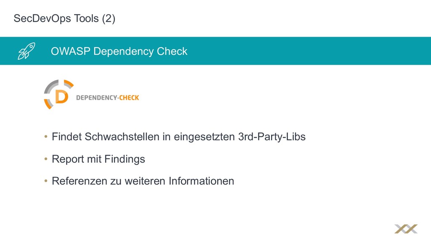
Task: Click the rocket icon in teal banner
Action: [27, 51]
